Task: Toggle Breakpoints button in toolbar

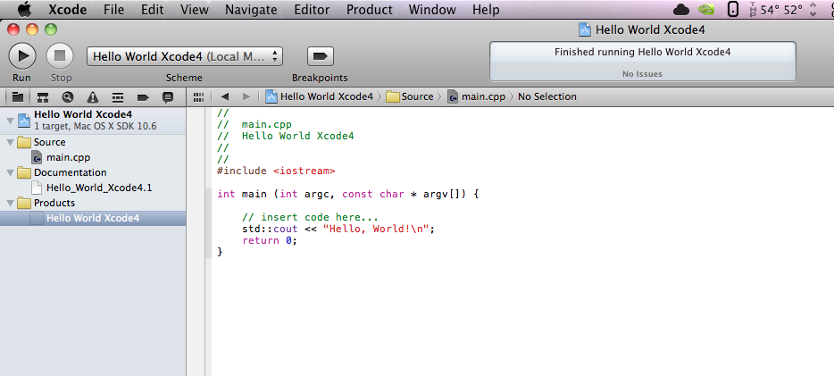Action: pos(321,56)
